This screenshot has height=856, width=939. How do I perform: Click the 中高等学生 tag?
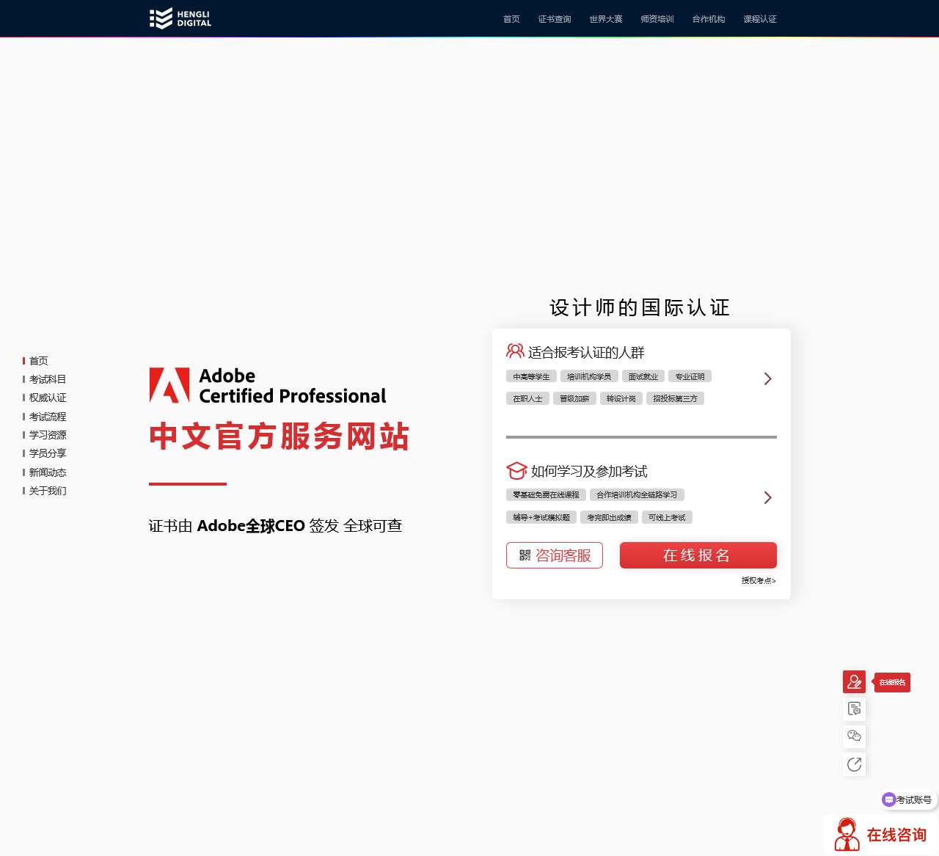(530, 377)
